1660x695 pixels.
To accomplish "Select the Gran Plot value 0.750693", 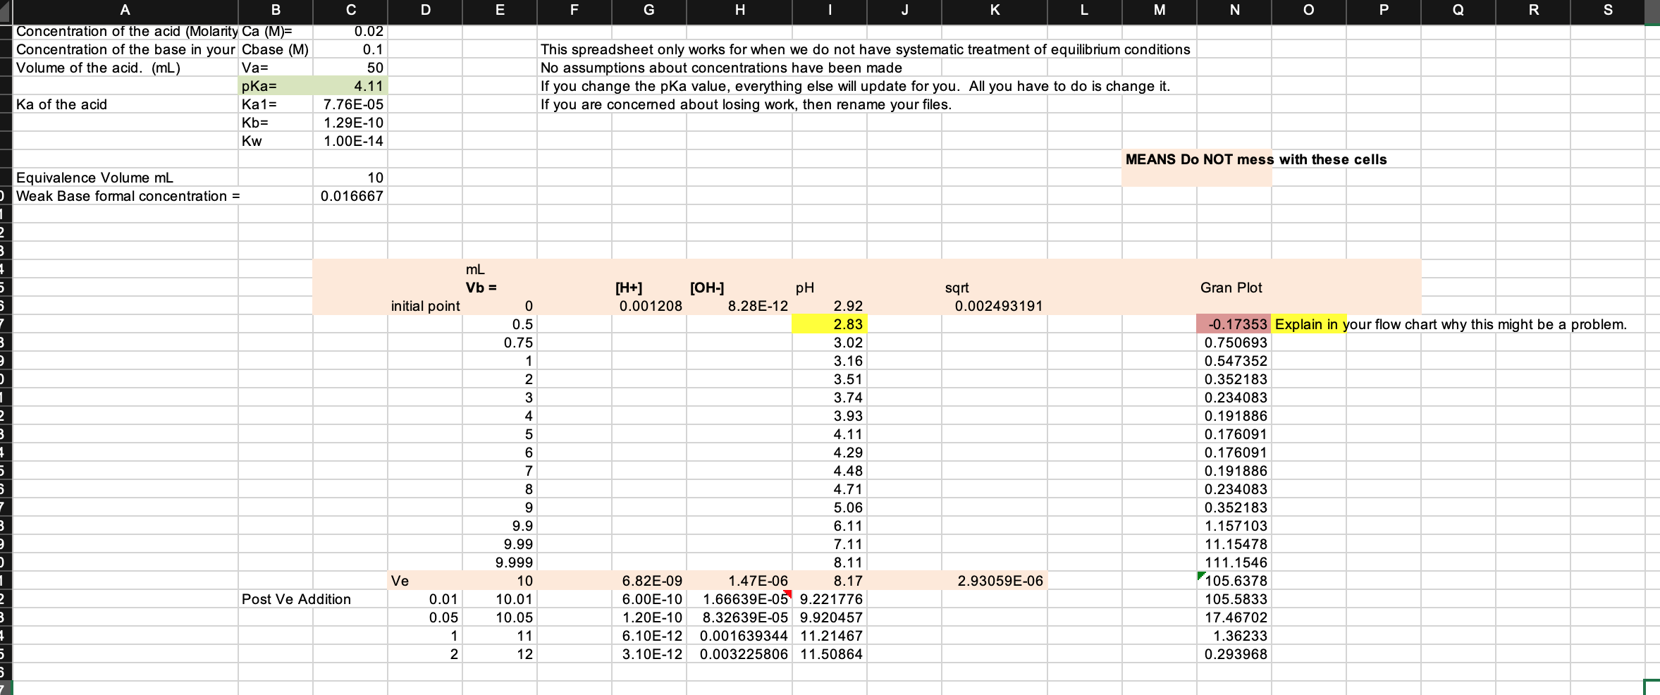I will 1234,343.
